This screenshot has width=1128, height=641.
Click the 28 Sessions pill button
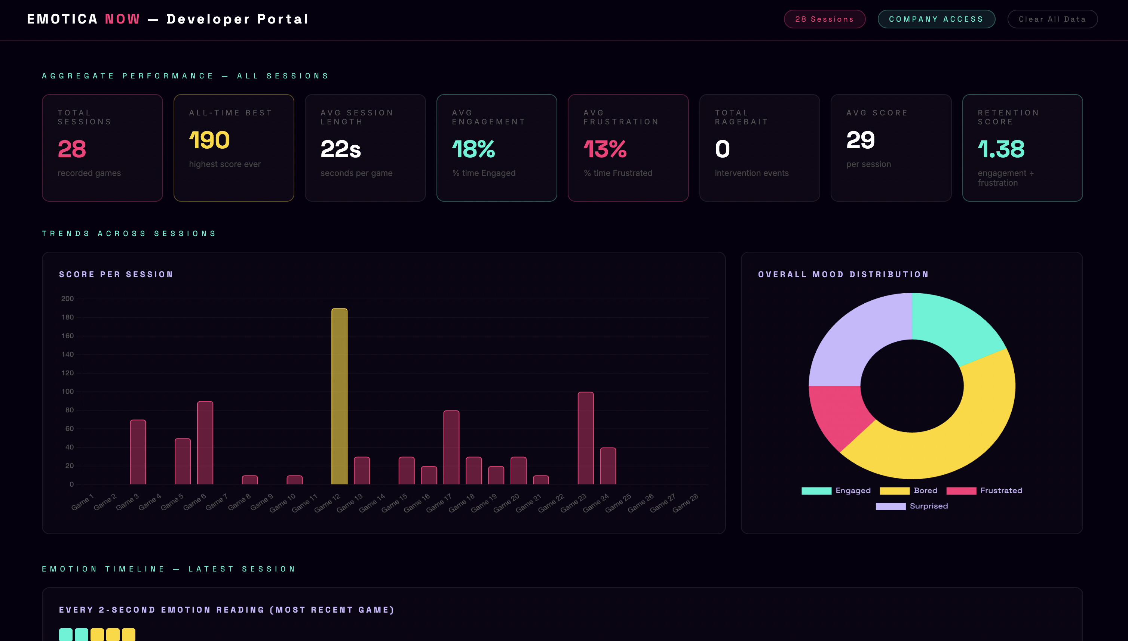tap(824, 19)
